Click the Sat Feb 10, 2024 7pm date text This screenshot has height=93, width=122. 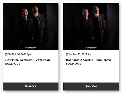pyautogui.click(x=20, y=54)
